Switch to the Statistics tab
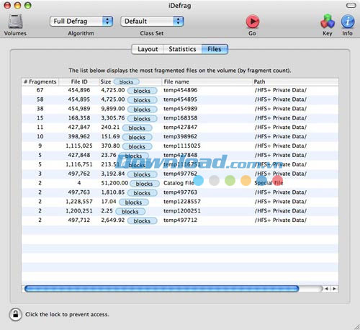The height and width of the screenshot is (330, 360). coord(182,49)
